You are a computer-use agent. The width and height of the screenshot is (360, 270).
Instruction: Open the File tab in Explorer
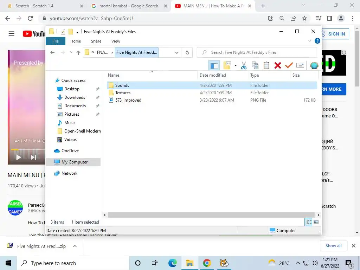pyautogui.click(x=56, y=41)
